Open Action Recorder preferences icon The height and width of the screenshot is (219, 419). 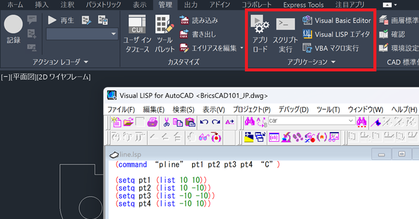tap(86, 20)
